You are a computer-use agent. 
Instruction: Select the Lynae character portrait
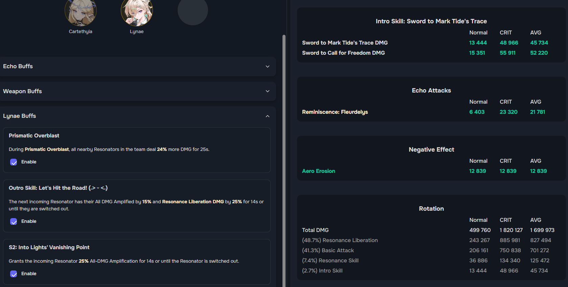[137, 12]
